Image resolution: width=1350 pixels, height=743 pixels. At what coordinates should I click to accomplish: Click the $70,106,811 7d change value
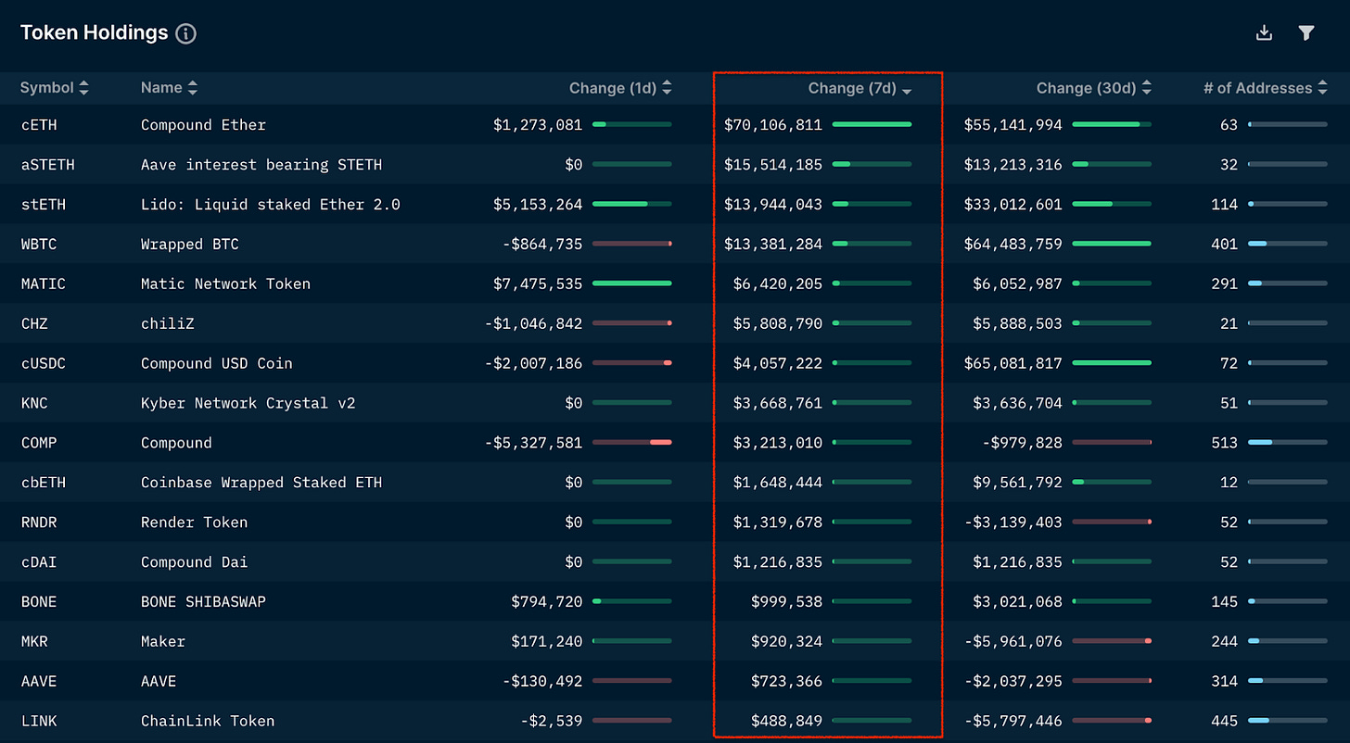click(x=773, y=125)
